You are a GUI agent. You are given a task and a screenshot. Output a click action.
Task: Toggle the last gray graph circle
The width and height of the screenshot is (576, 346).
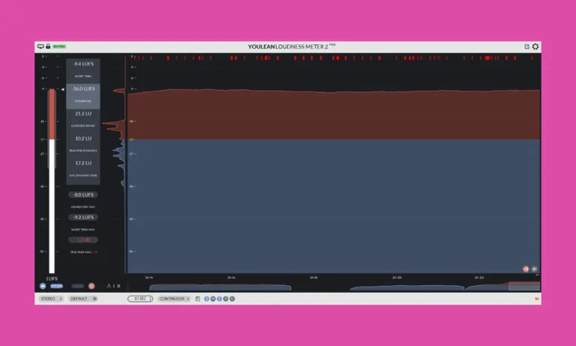point(232,299)
